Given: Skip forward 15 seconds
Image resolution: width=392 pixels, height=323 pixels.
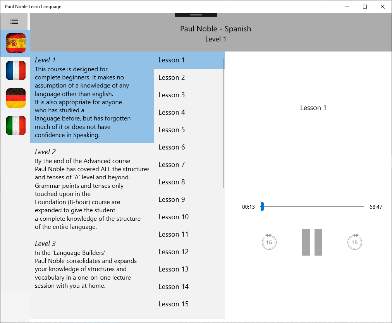Looking at the screenshot, I should (355, 242).
